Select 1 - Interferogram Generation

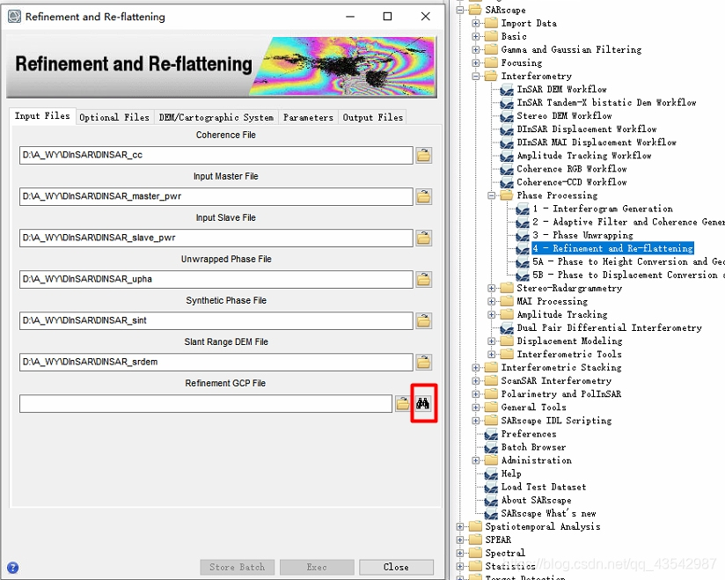(x=603, y=209)
